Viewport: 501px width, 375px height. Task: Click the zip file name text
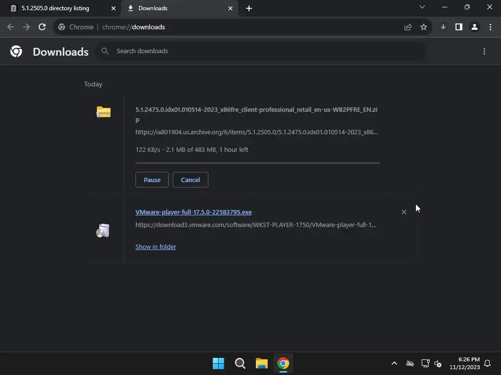pyautogui.click(x=256, y=115)
